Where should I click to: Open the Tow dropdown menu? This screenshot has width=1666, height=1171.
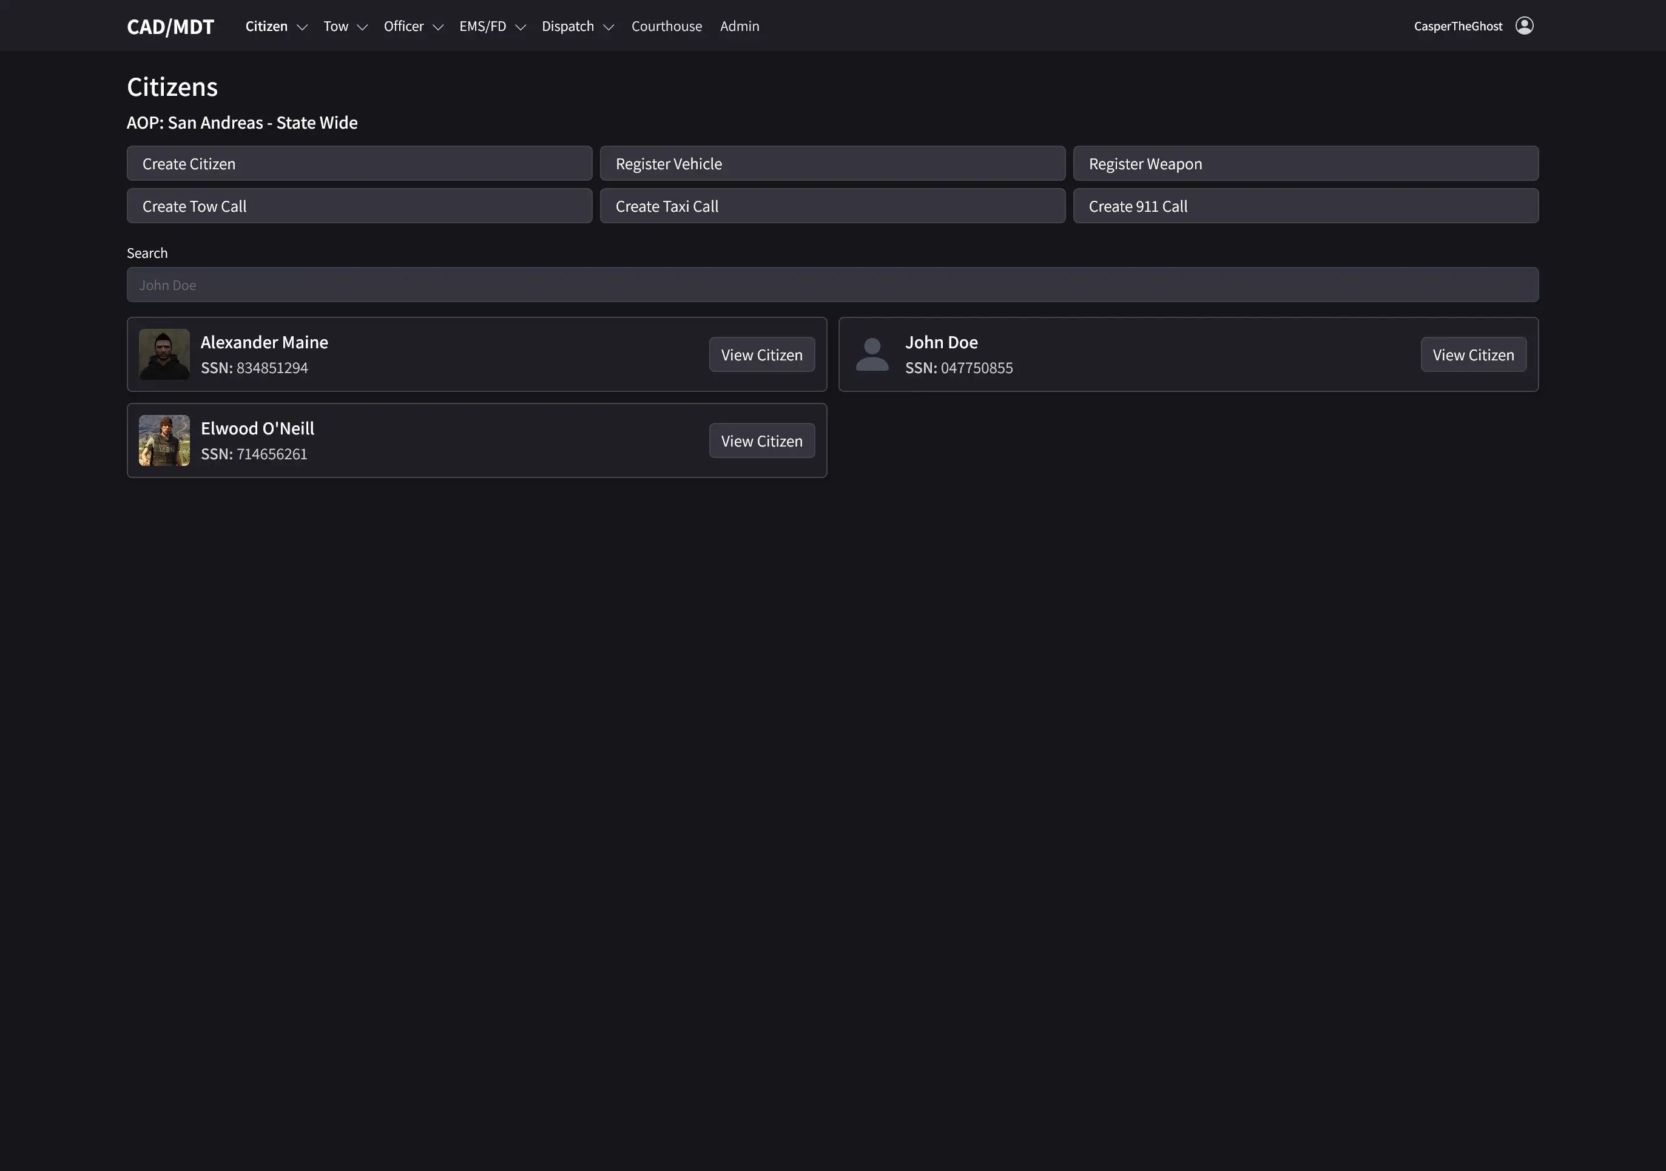pos(345,26)
